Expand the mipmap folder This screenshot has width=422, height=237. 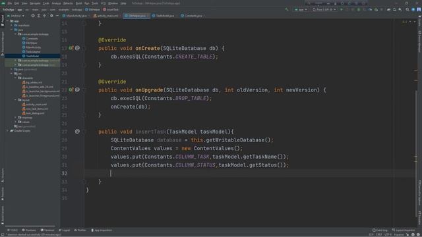click(x=15, y=117)
